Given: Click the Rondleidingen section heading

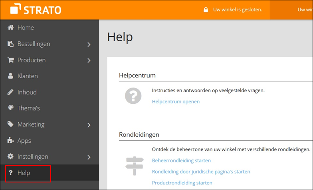Looking at the screenshot, I should coord(139,134).
